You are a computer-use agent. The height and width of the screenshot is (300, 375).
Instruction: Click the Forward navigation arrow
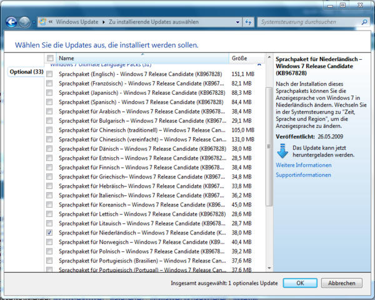point(24,22)
